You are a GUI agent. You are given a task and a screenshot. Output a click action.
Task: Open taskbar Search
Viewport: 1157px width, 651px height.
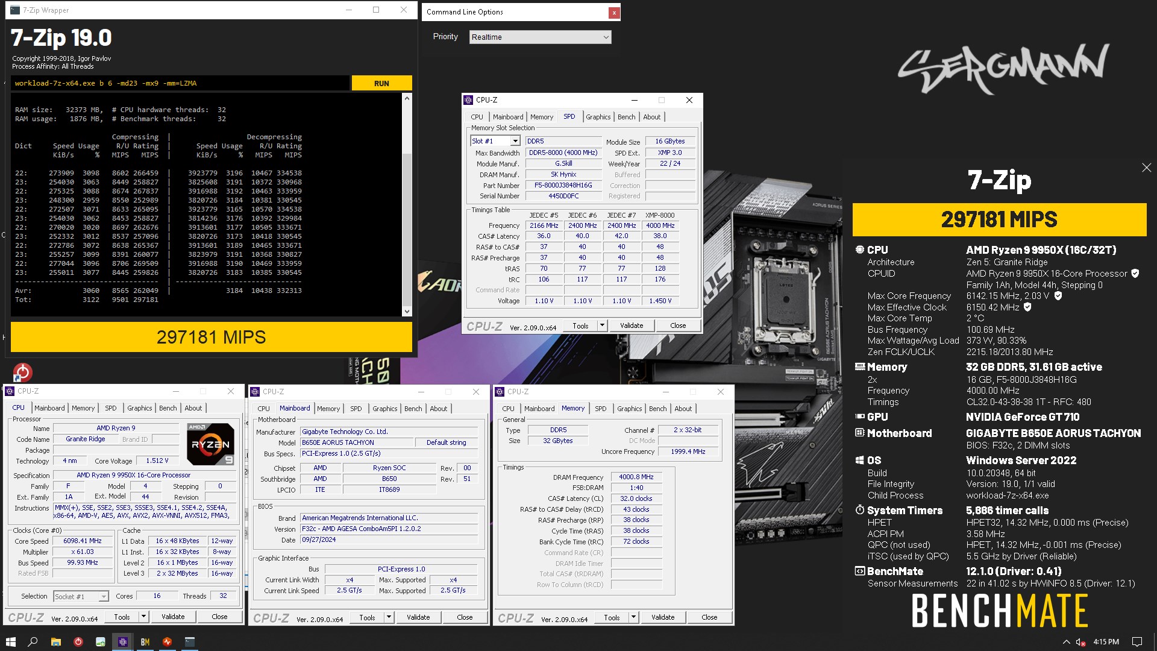click(x=33, y=642)
